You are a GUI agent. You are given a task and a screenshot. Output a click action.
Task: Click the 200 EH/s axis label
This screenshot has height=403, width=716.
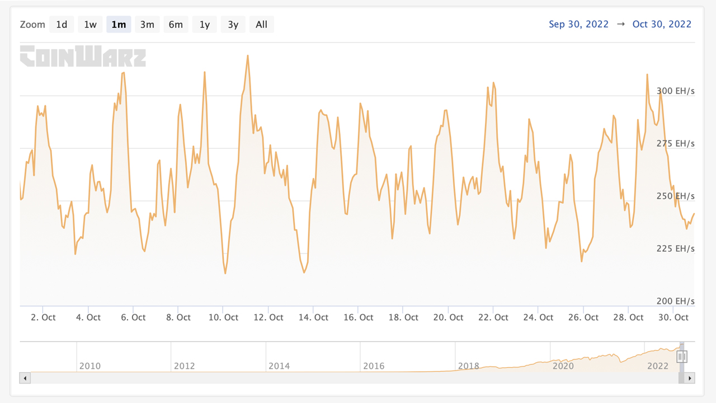click(x=676, y=301)
